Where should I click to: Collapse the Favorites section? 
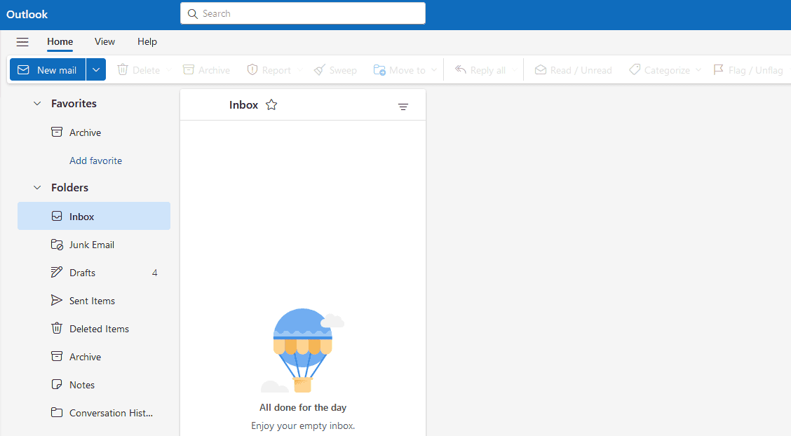click(x=37, y=103)
